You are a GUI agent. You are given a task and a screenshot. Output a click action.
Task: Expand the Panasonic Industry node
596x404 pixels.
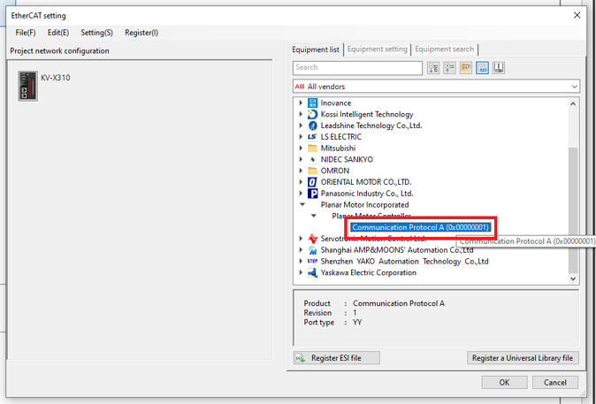click(x=301, y=194)
